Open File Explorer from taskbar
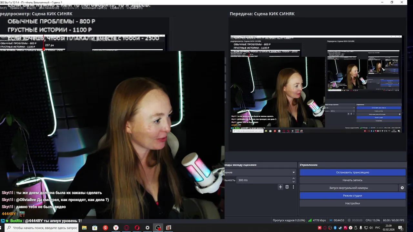Screen dimensions: 413x232 click(x=84, y=228)
